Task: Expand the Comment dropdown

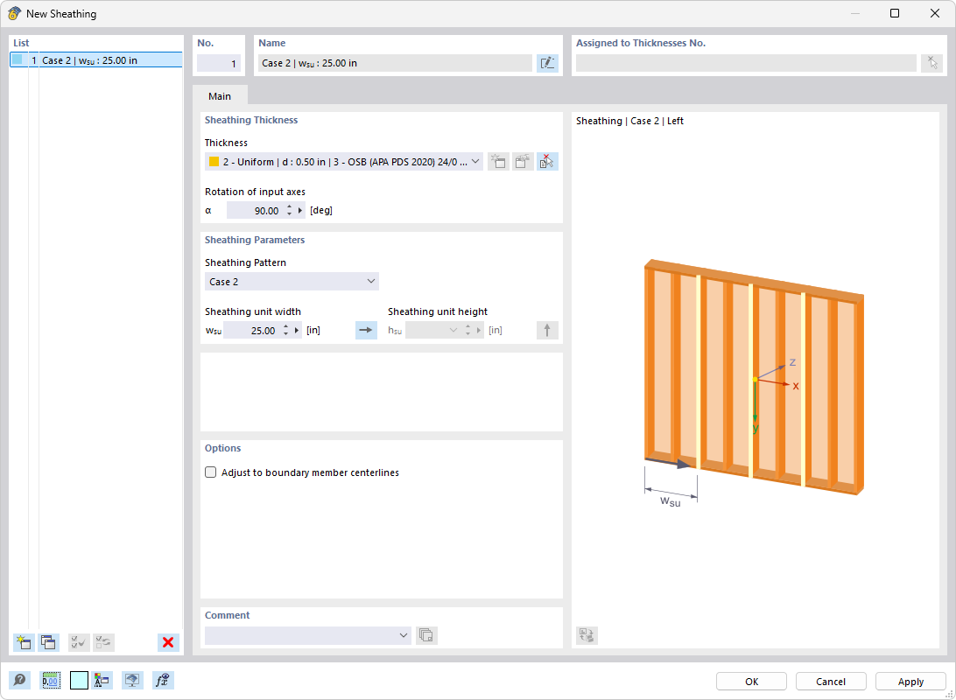Action: pyautogui.click(x=404, y=635)
